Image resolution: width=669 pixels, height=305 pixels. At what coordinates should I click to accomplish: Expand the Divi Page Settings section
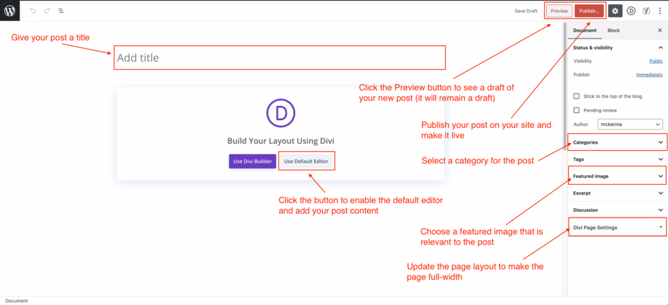click(617, 227)
